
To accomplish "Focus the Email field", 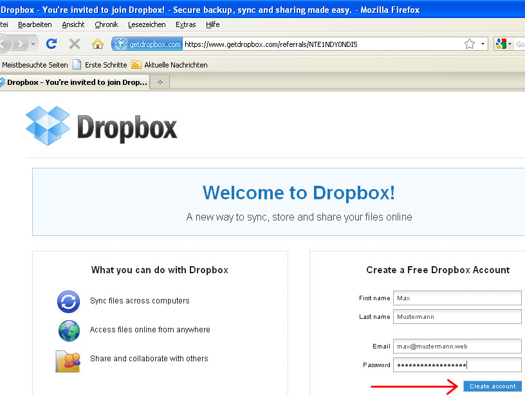I will [457, 346].
